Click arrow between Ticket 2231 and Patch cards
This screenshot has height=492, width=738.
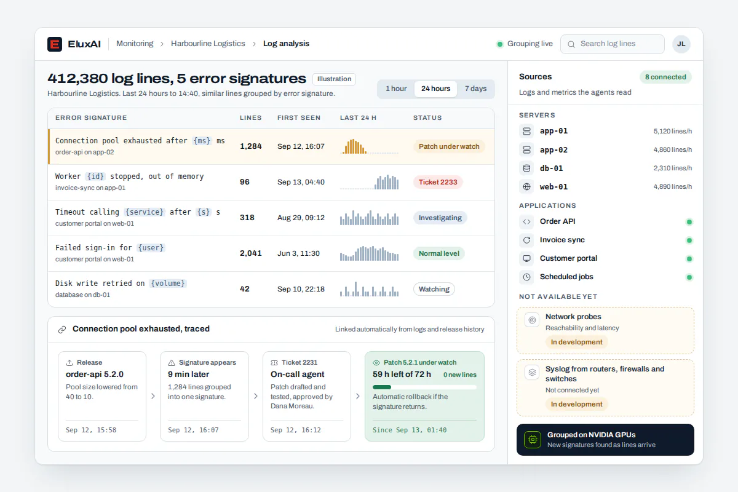coord(358,396)
